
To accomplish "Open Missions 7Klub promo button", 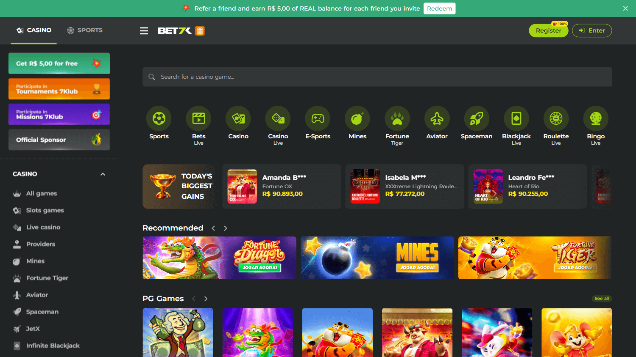I will coord(59,114).
